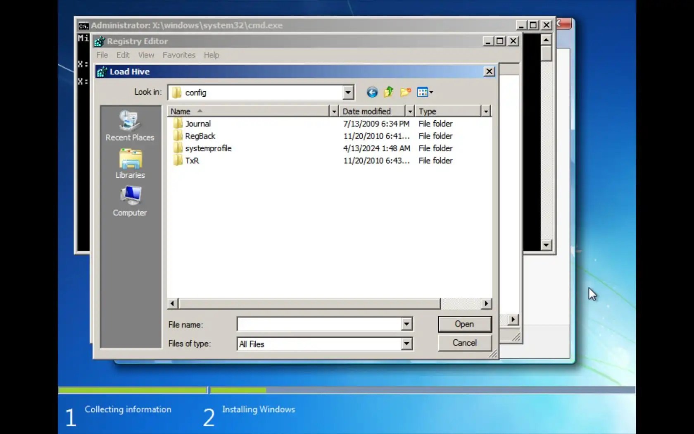This screenshot has height=434, width=694.
Task: Click the Journal row's File folder type
Action: click(435, 124)
